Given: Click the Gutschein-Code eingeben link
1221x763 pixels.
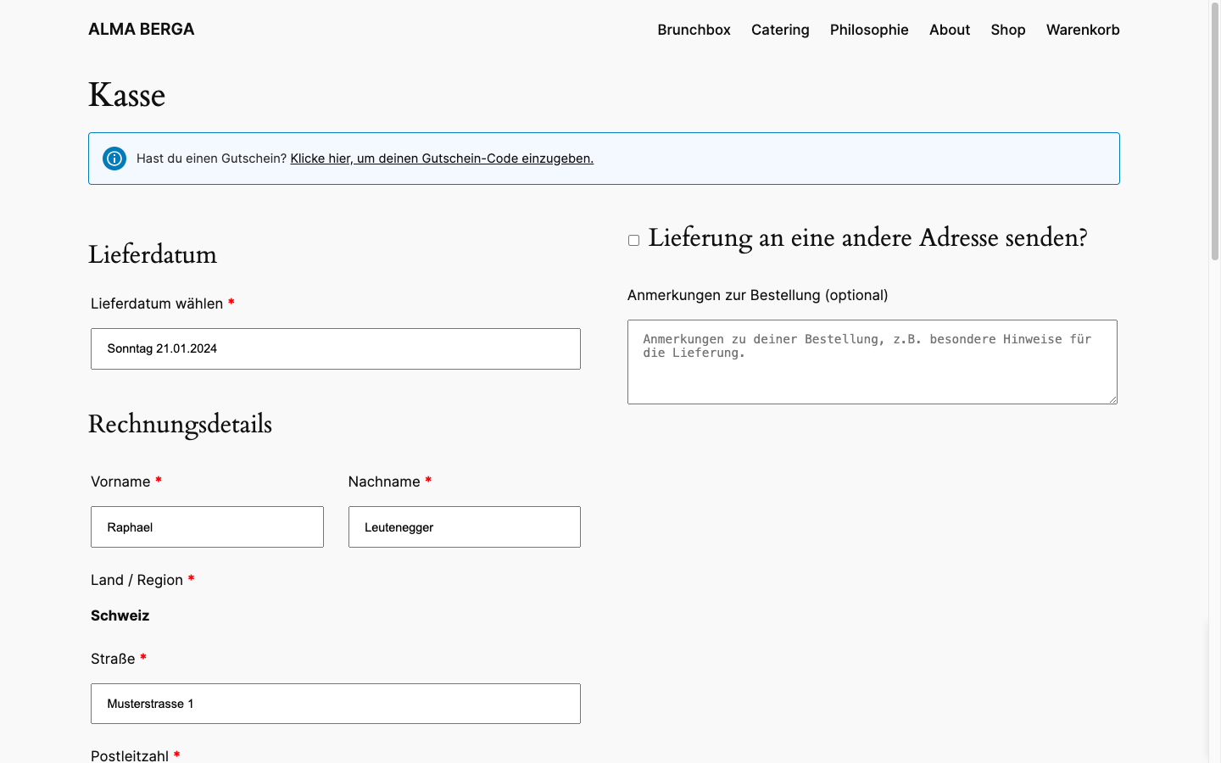Looking at the screenshot, I should point(442,159).
